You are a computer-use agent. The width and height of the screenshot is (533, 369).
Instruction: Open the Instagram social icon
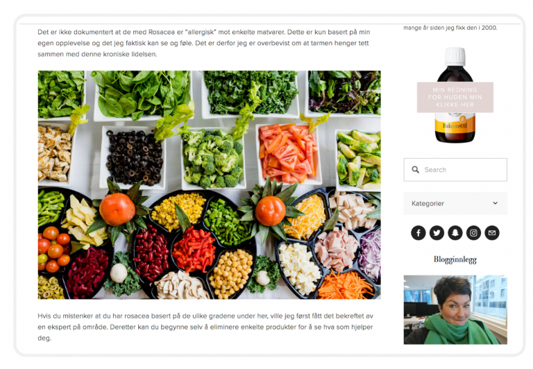click(473, 233)
